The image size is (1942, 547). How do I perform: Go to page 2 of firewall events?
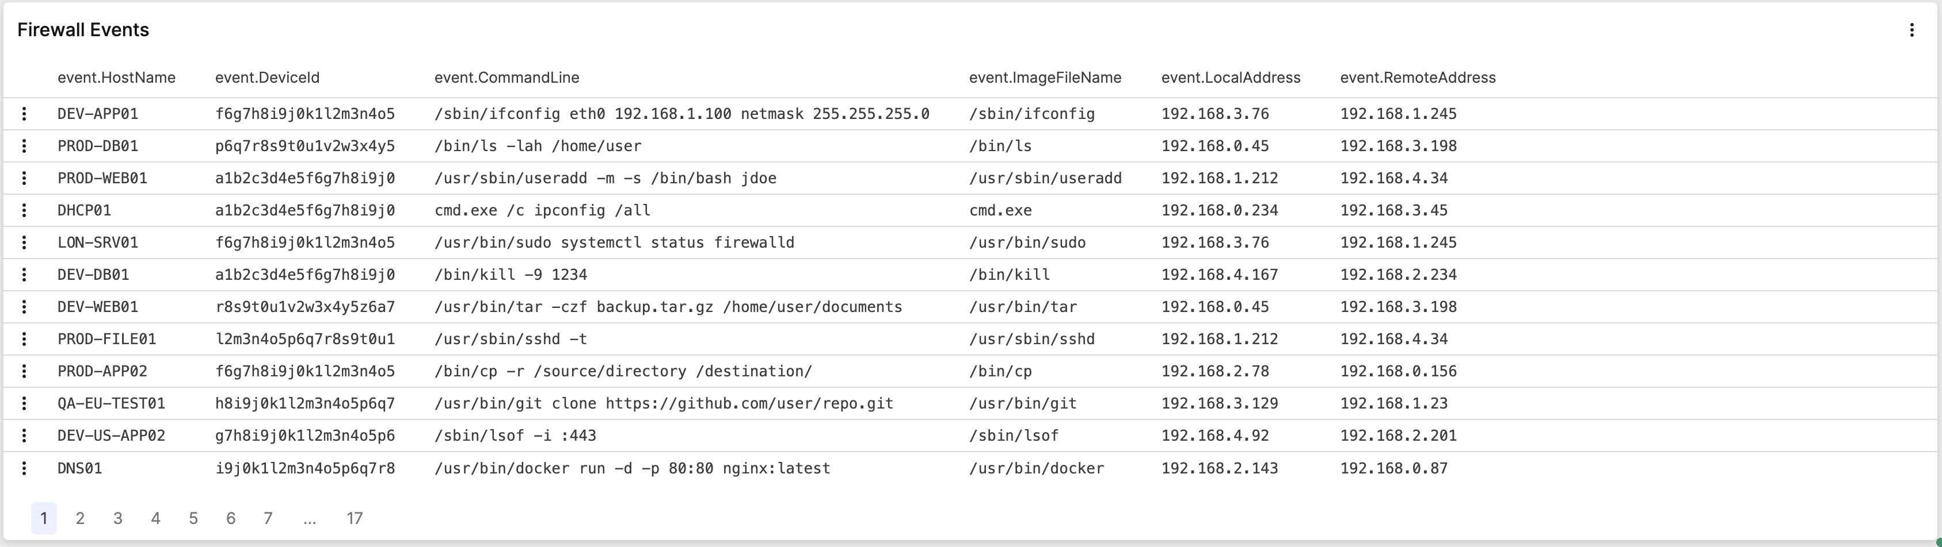(x=81, y=518)
